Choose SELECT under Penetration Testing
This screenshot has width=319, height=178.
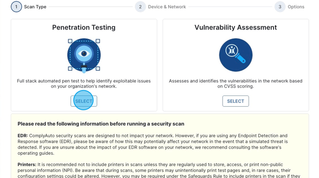(84, 101)
